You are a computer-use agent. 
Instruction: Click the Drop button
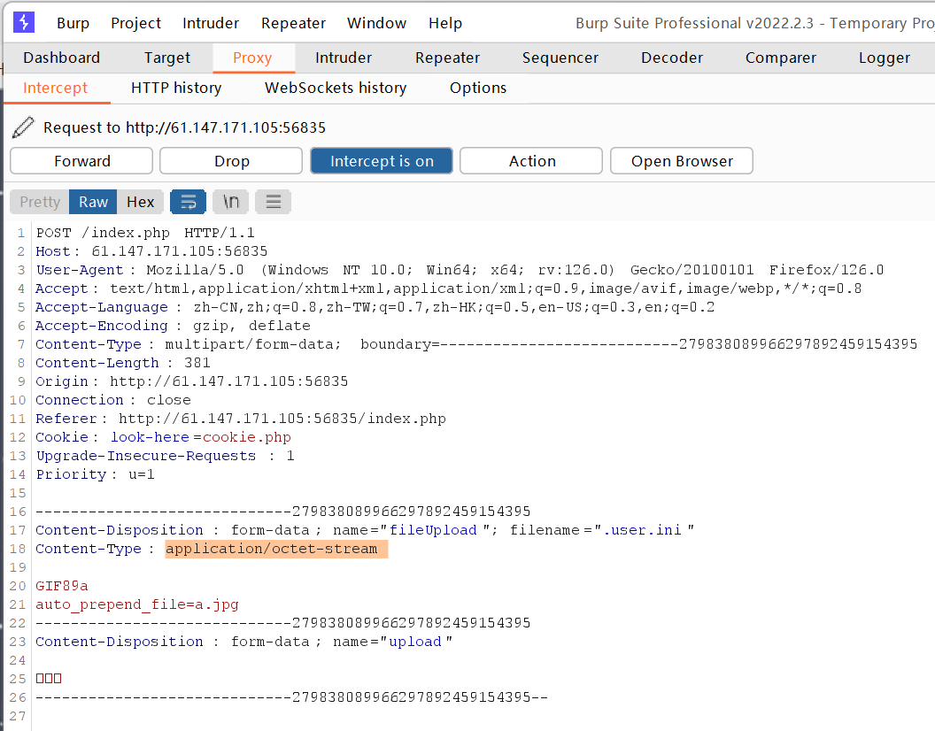pos(231,161)
